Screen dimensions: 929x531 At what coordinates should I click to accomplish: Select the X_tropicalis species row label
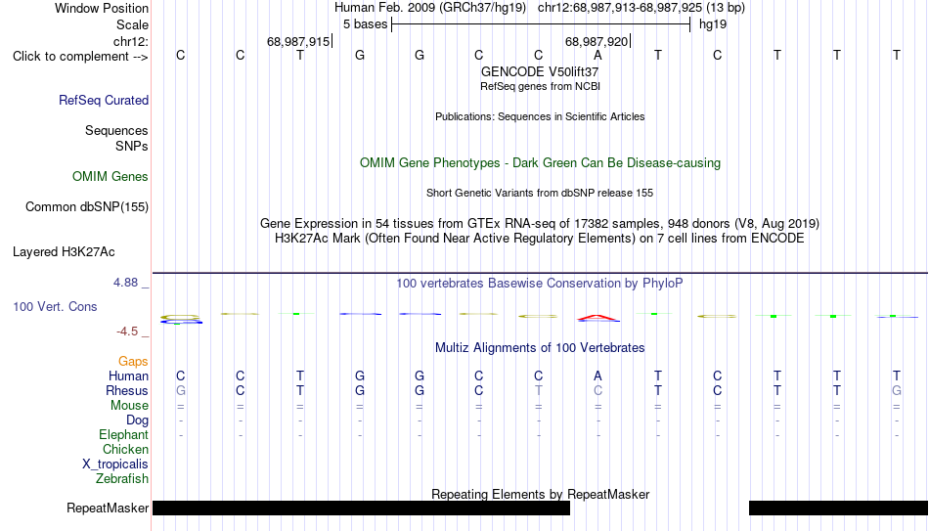click(115, 465)
